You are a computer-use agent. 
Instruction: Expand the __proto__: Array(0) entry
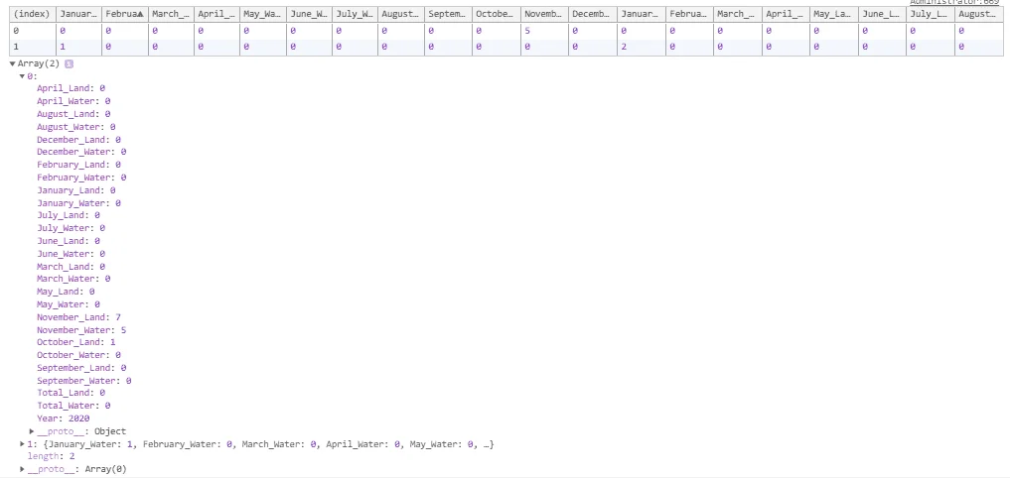23,469
